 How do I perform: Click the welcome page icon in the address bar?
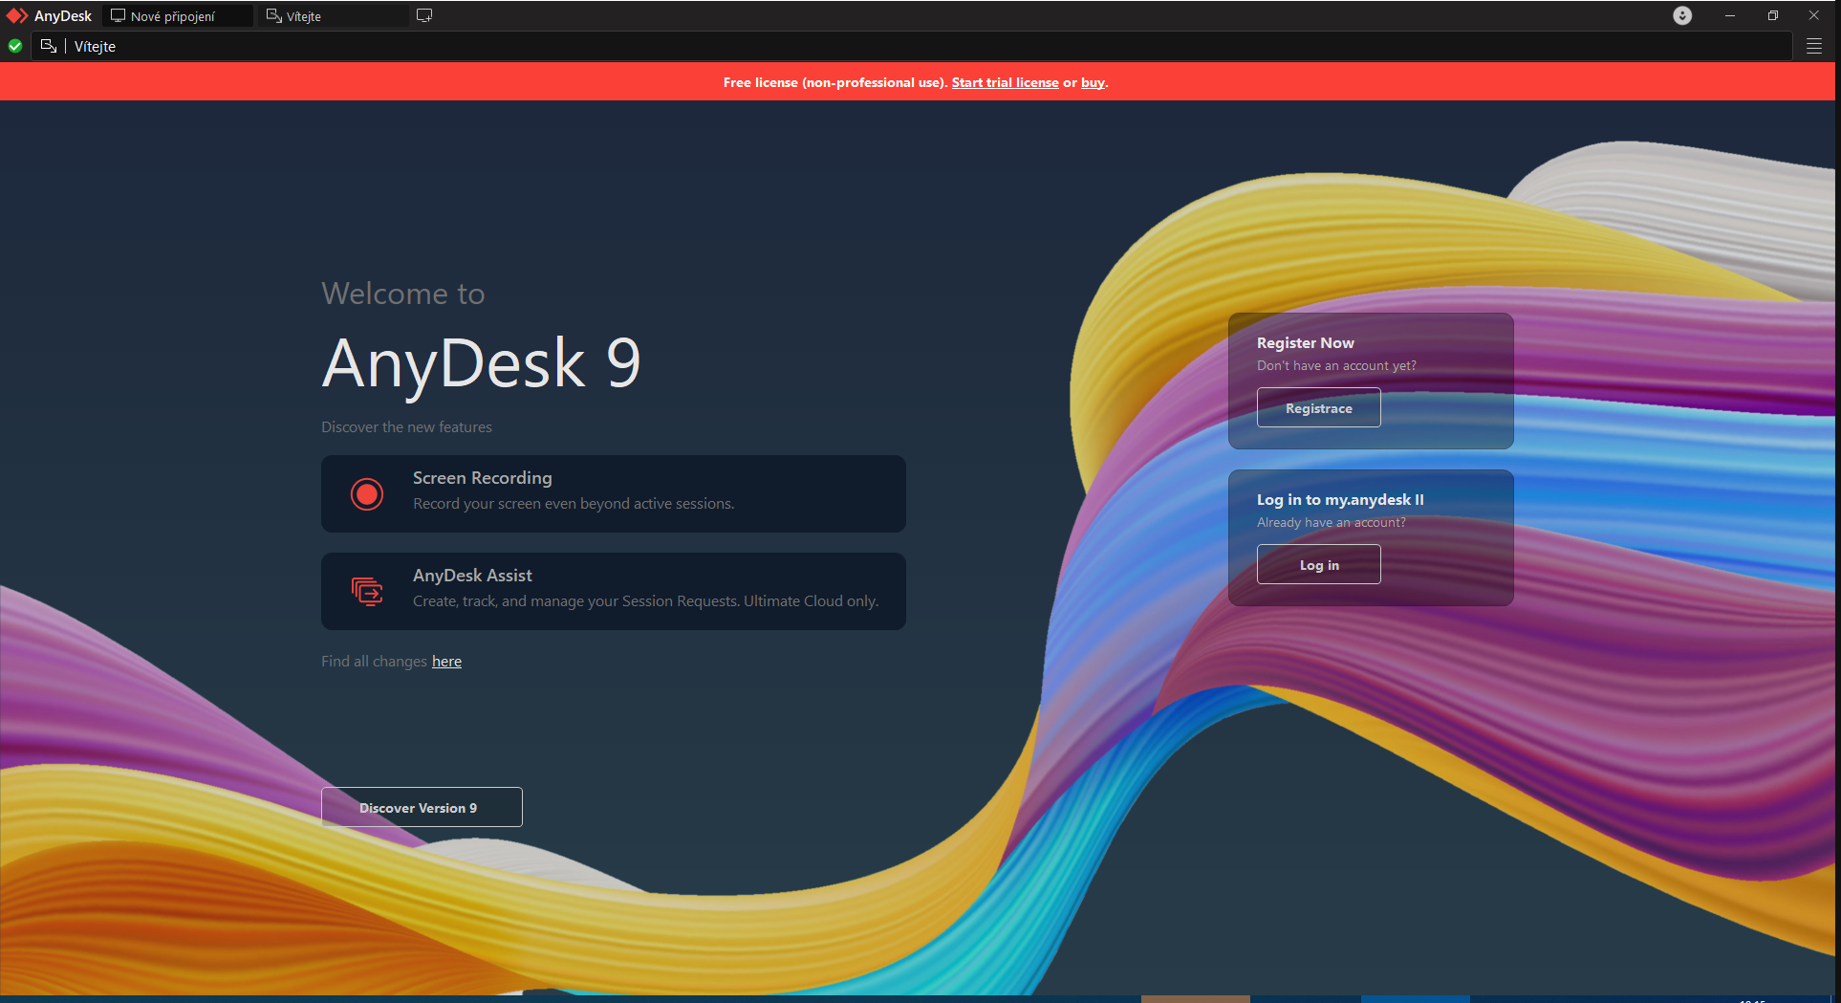[49, 46]
